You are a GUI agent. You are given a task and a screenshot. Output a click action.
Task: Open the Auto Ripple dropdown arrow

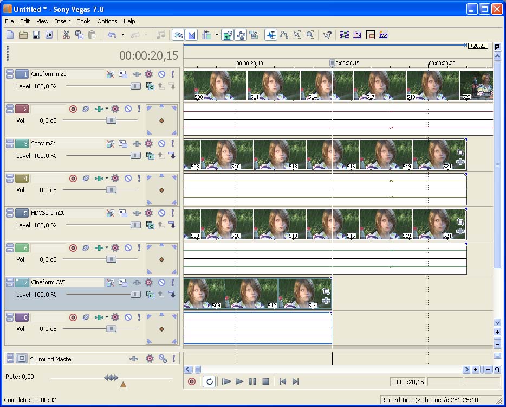[217, 35]
